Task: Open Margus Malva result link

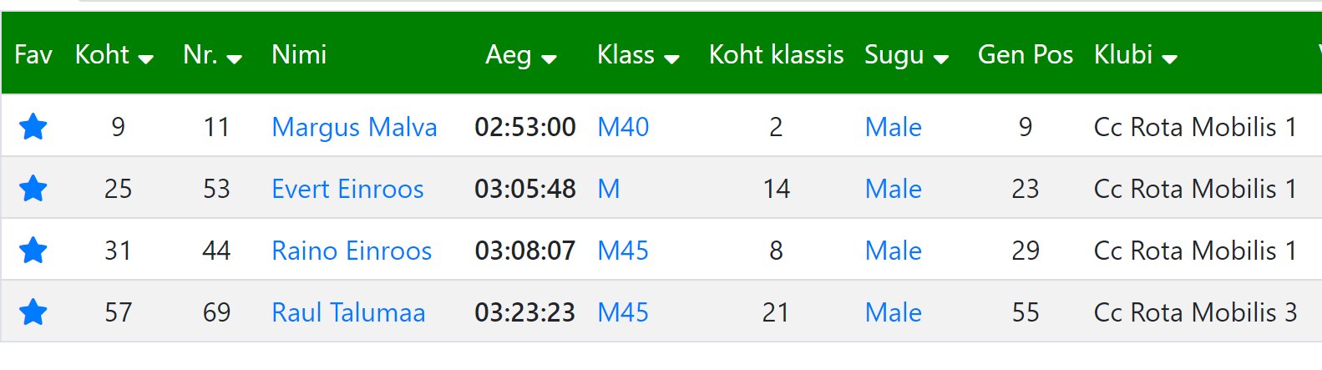Action: tap(354, 127)
